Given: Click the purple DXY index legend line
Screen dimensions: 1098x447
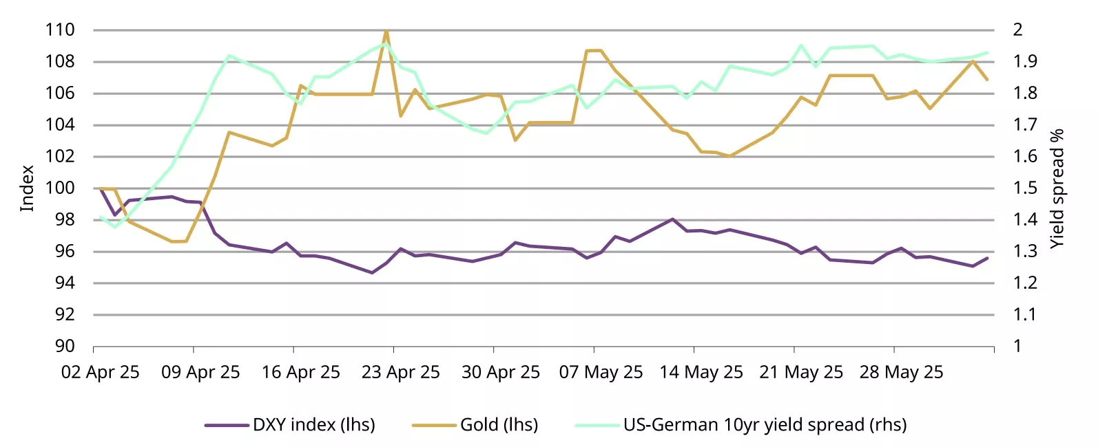Looking at the screenshot, I should [x=227, y=426].
